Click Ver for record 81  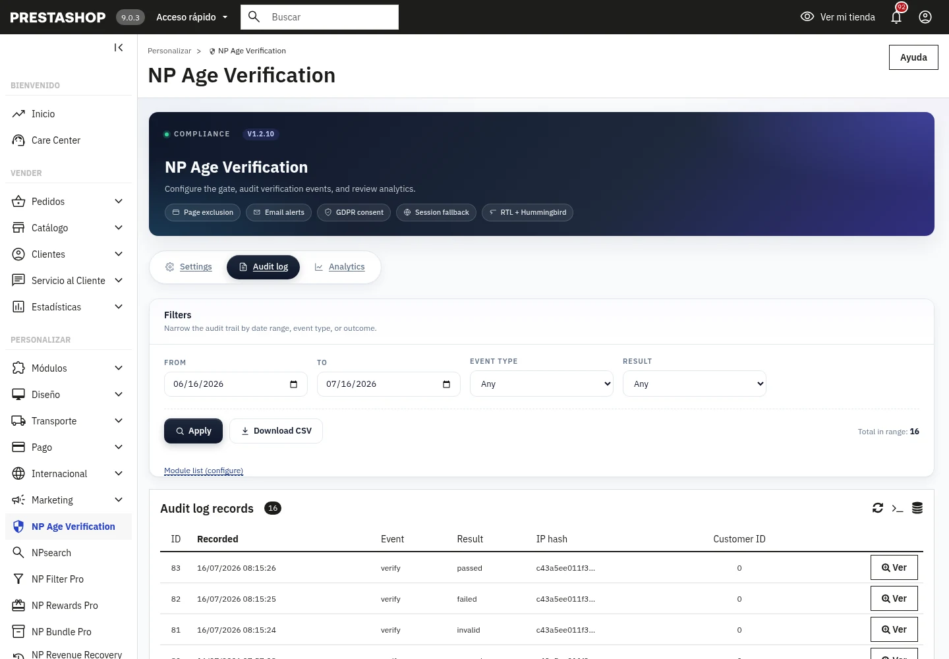click(x=894, y=629)
